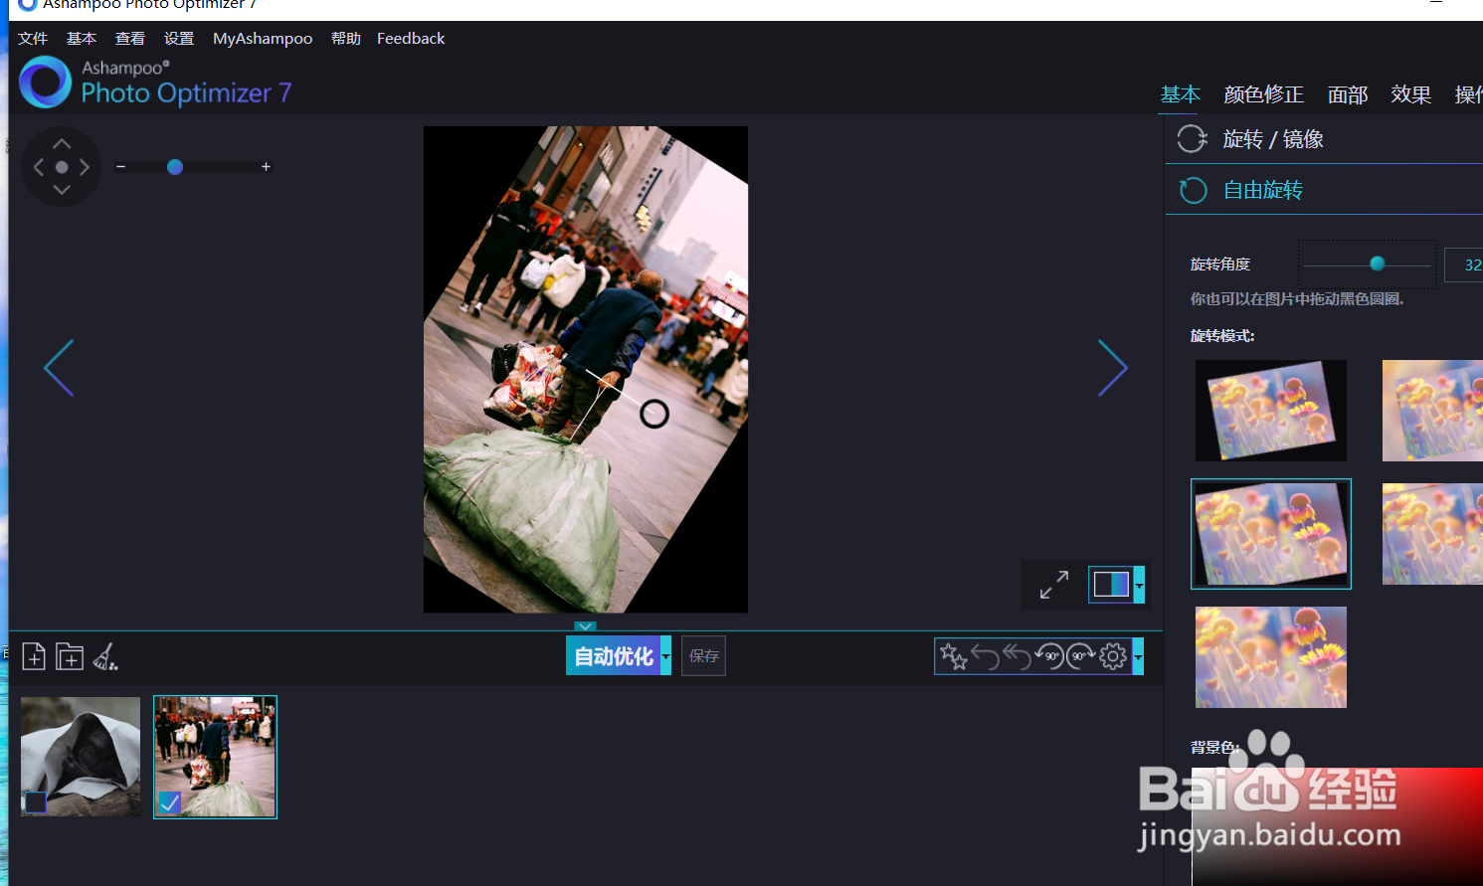This screenshot has height=886, width=1483.
Task: Pan the image right with navigator arrow
Action: (85, 167)
